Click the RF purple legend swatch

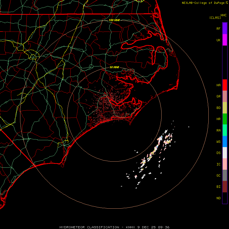[x=225, y=28]
